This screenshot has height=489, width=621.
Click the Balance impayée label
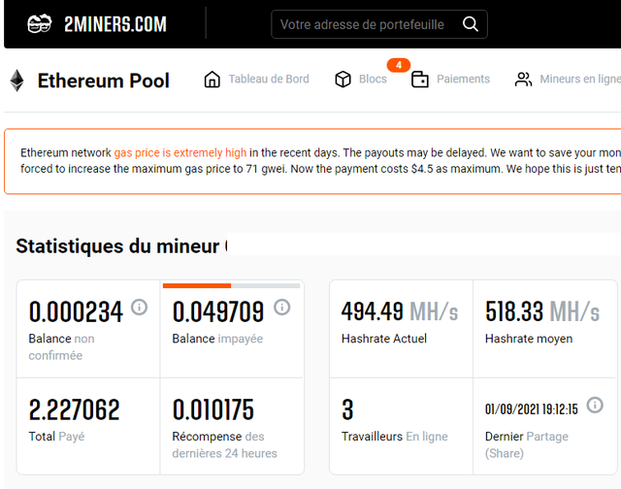point(217,339)
